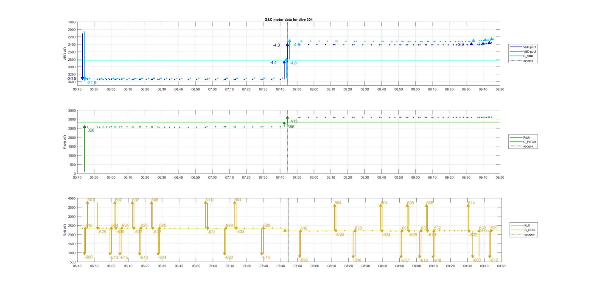Image resolution: width=594 pixels, height=294 pixels.
Task: Click the '-595' roll data label
Action: tap(303, 260)
